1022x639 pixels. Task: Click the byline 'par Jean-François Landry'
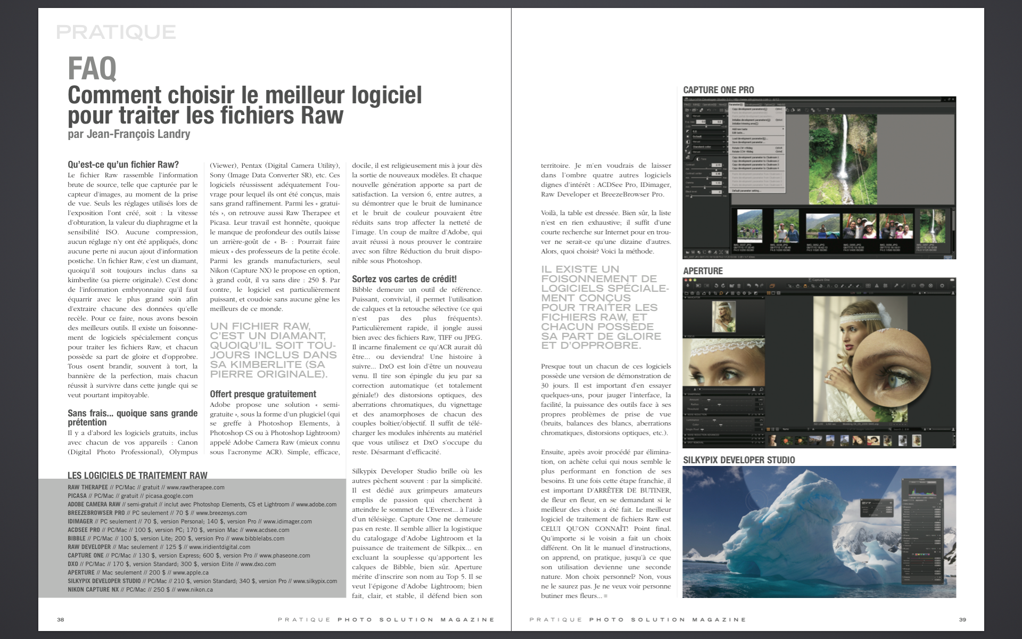129,134
